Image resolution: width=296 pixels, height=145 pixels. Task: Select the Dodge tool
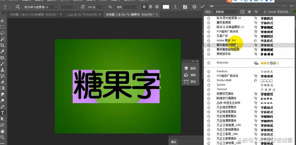[x=3, y=101]
